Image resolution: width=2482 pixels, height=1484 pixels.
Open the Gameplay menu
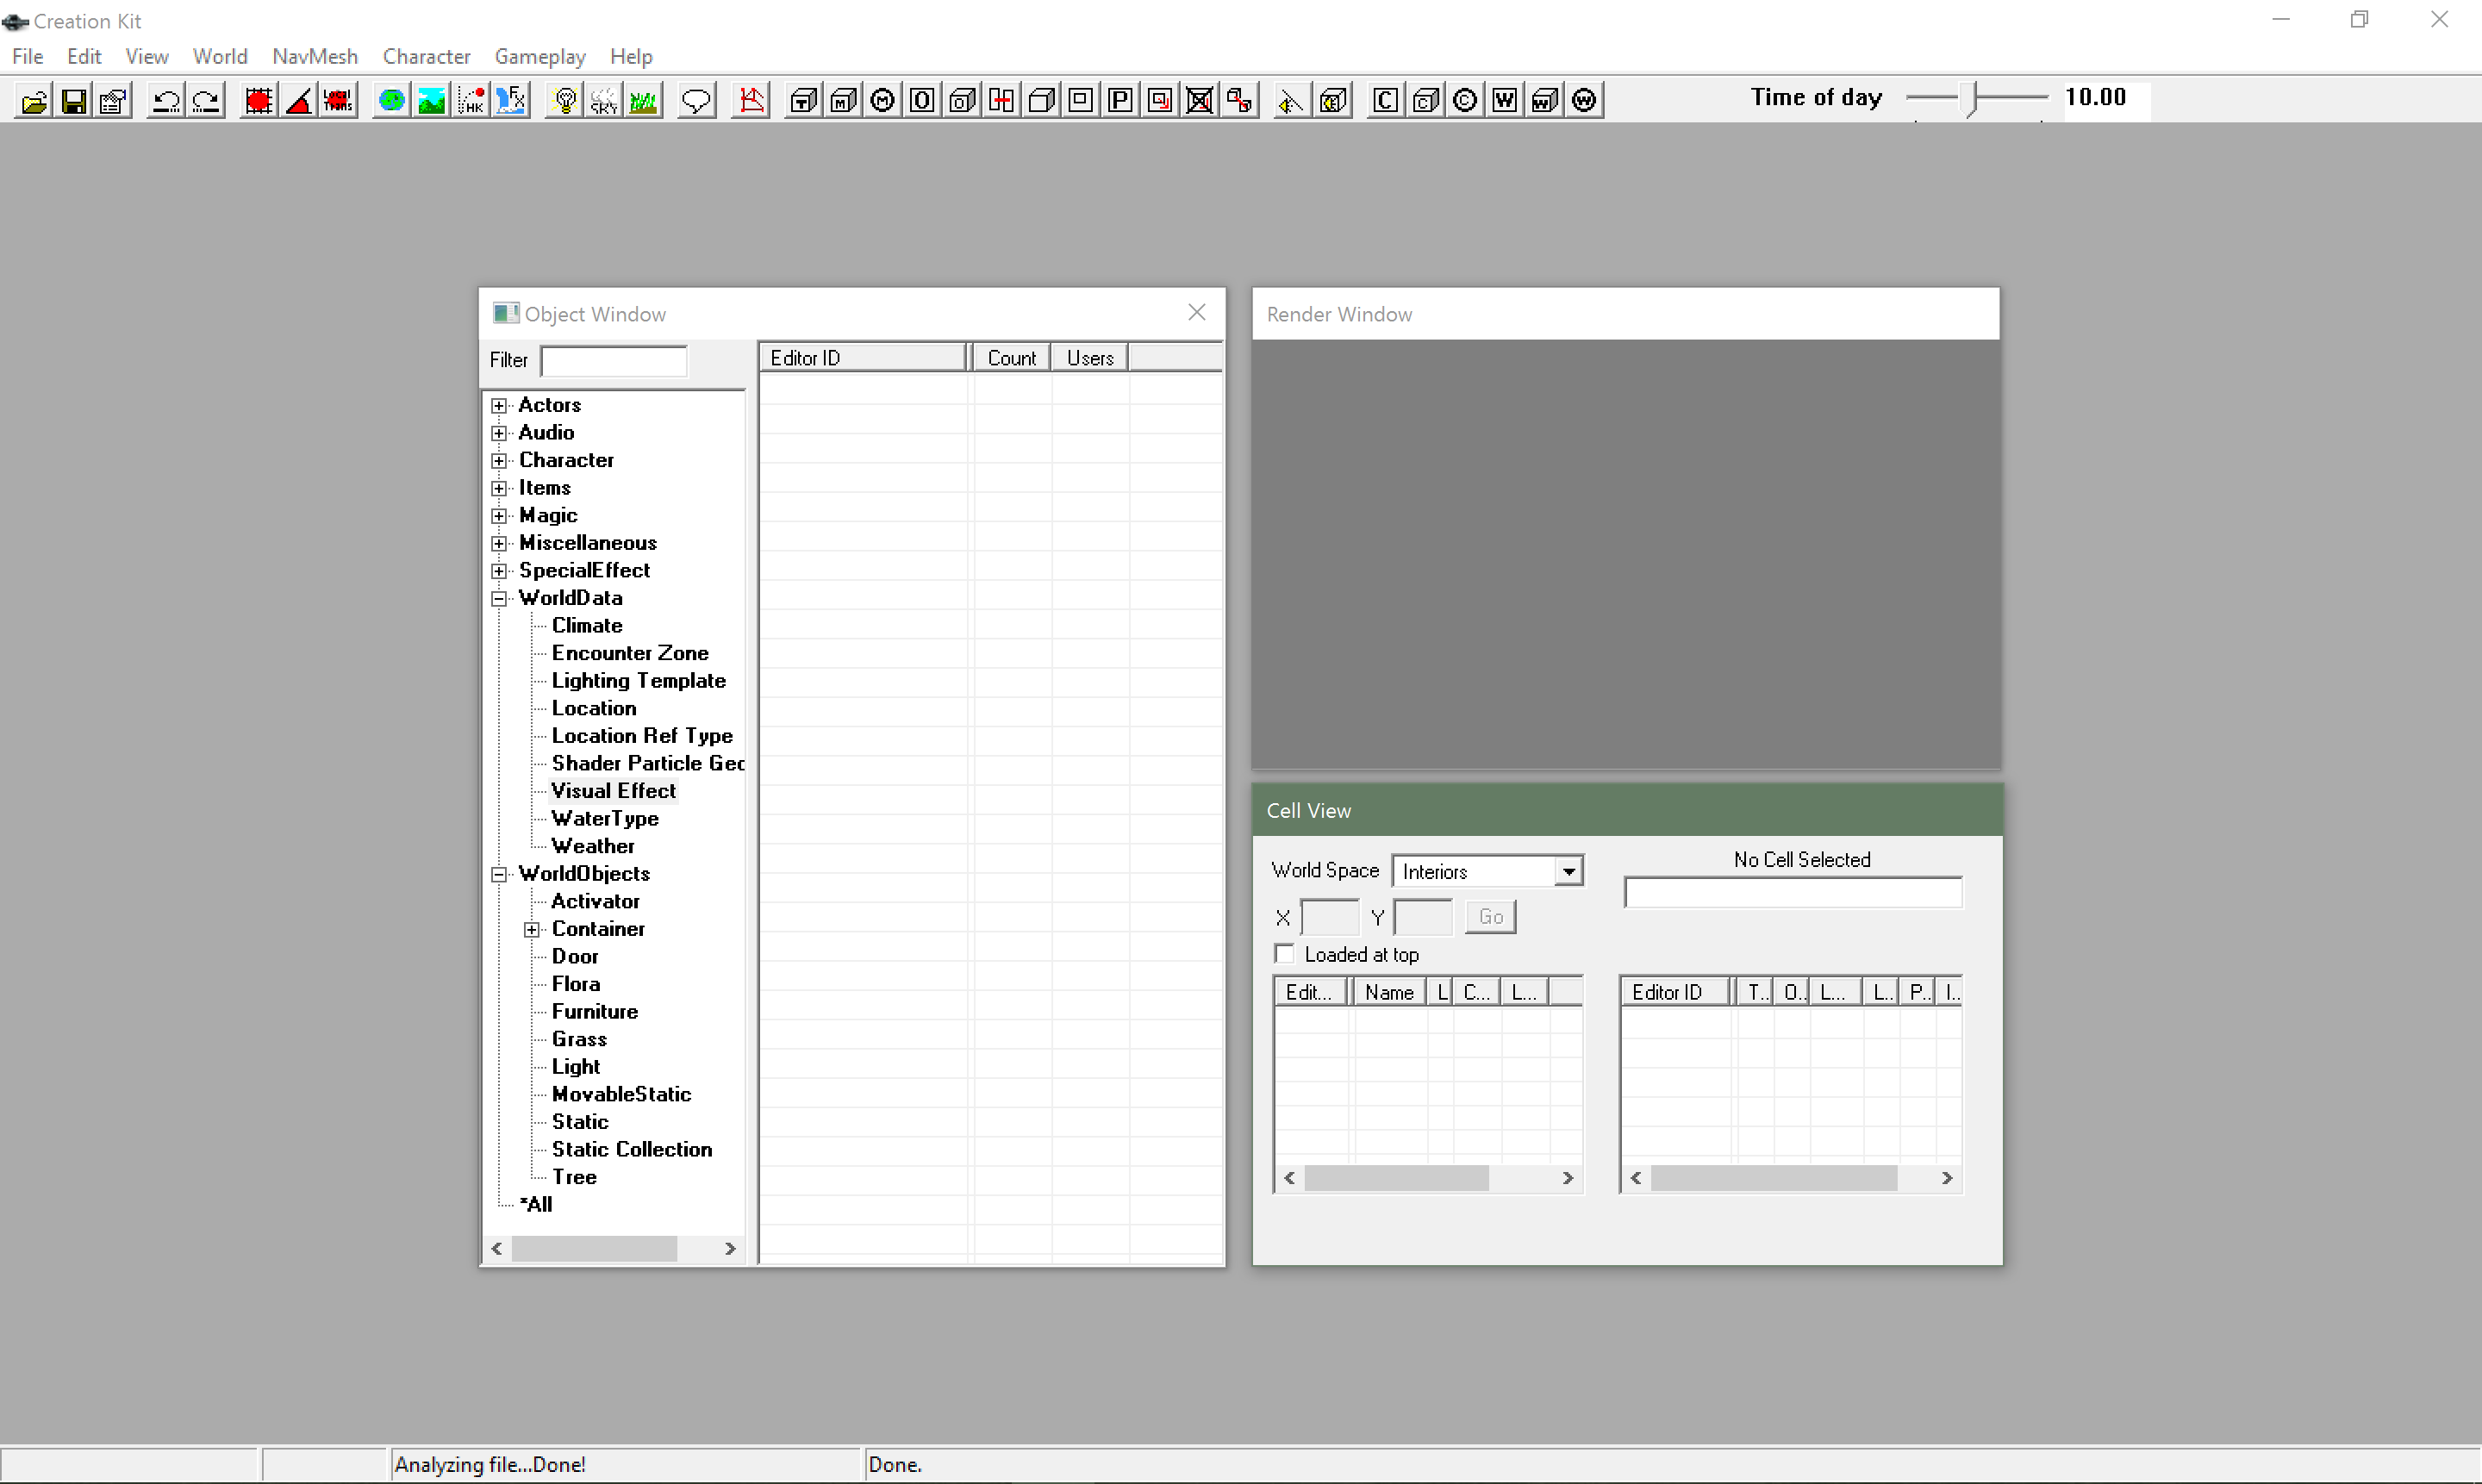click(540, 56)
